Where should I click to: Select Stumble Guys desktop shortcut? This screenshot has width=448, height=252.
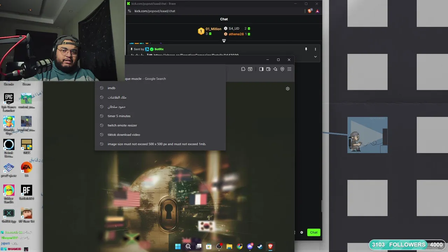coord(9,125)
